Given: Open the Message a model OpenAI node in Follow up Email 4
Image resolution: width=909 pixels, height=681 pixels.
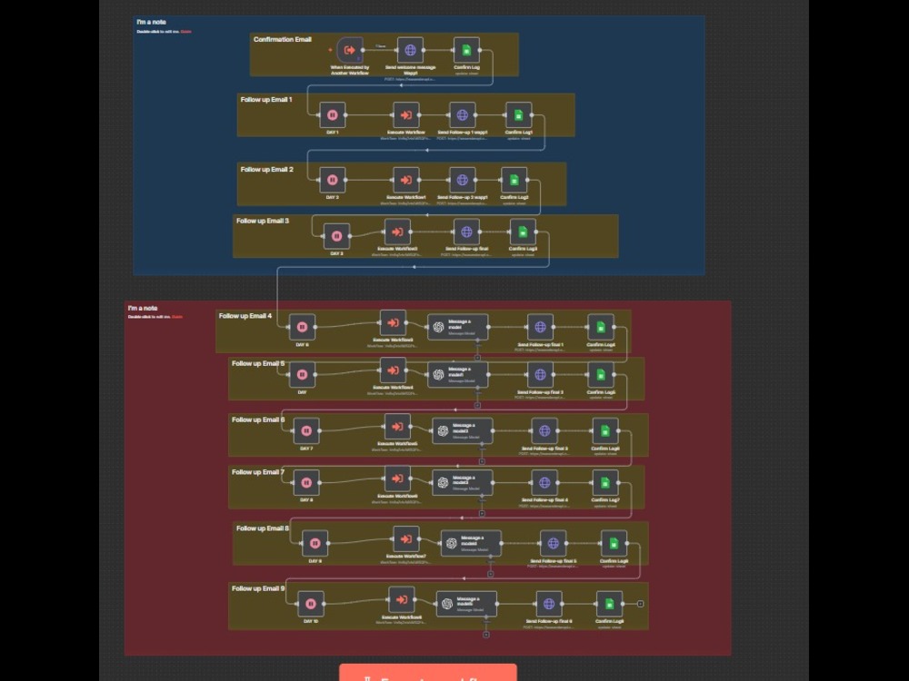Looking at the screenshot, I should click(x=458, y=327).
